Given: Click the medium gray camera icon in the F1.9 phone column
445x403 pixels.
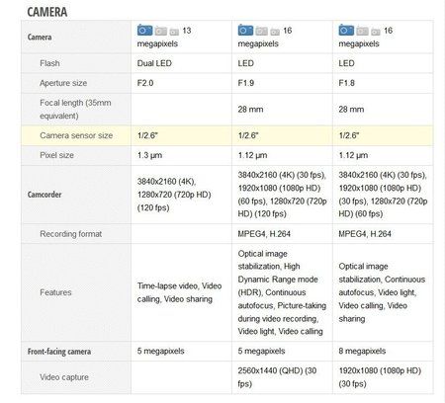Looking at the screenshot, I should coord(262,31).
